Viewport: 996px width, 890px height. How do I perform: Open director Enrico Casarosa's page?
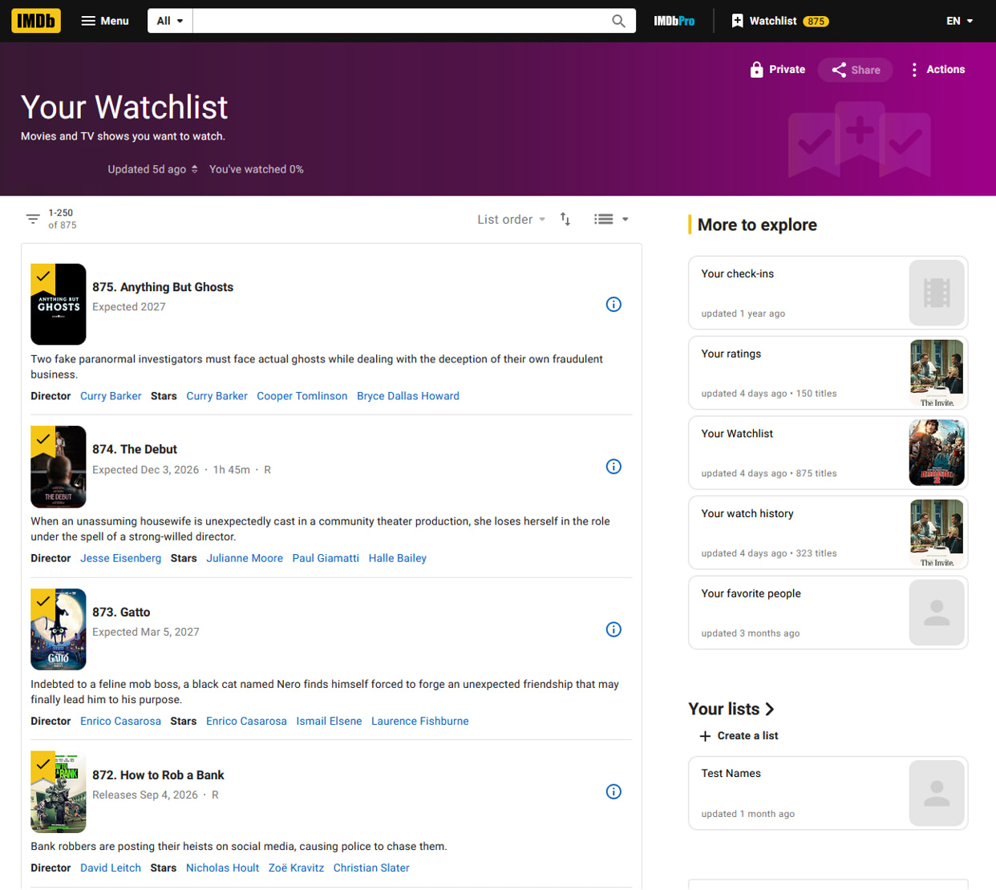pos(120,721)
